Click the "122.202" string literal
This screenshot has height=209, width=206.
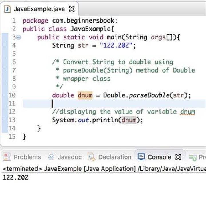[x=116, y=45]
